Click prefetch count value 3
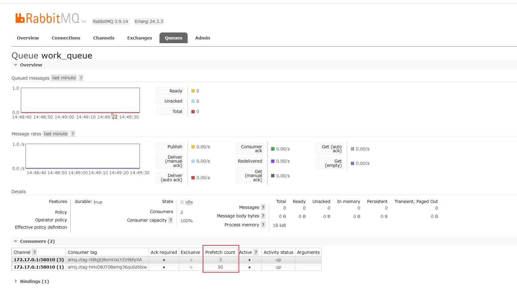 (x=220, y=260)
